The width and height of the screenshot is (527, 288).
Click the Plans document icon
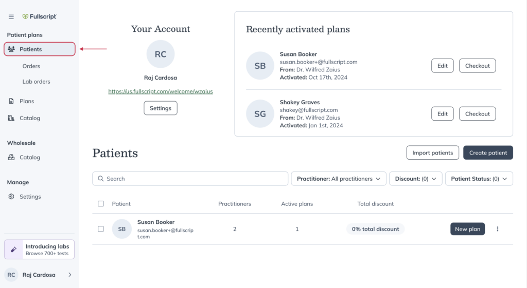[11, 101]
